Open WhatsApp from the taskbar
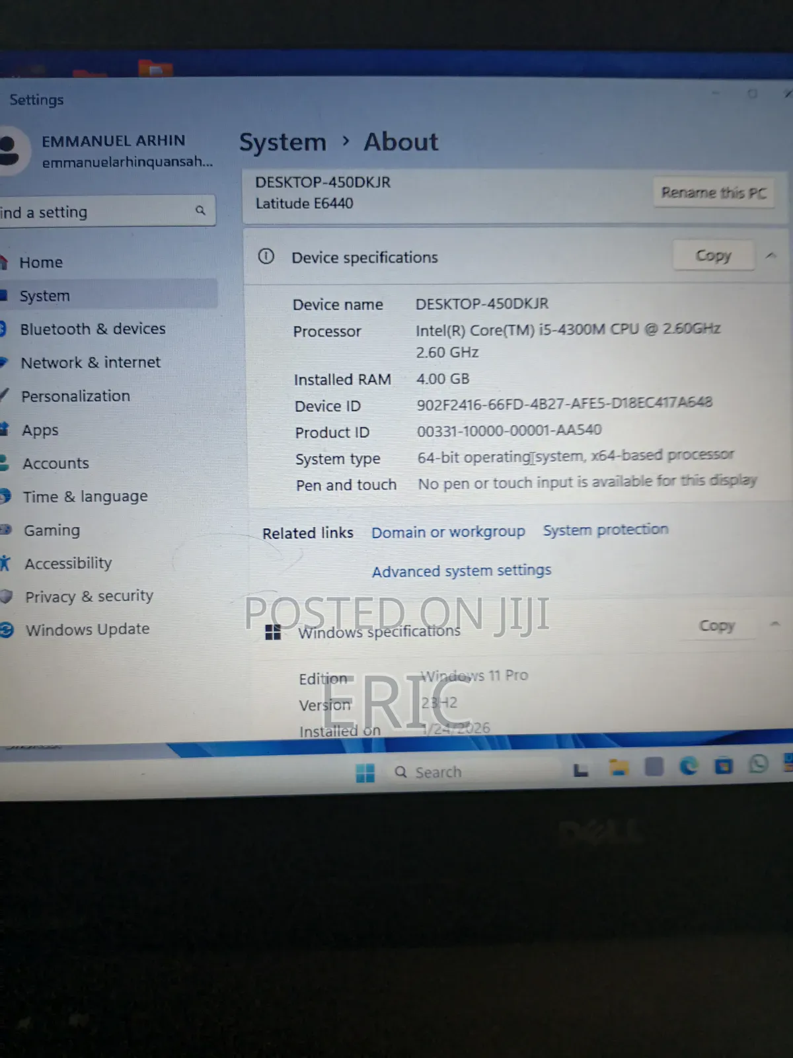The width and height of the screenshot is (793, 1058). [759, 764]
